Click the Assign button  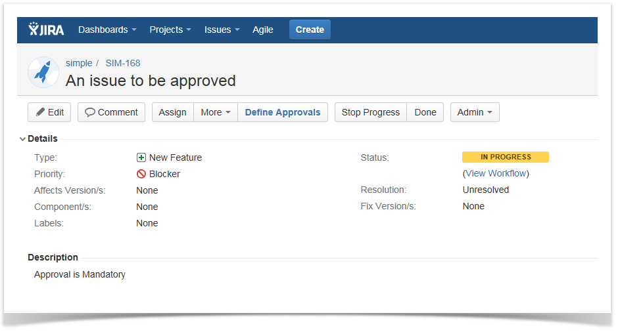(x=172, y=112)
